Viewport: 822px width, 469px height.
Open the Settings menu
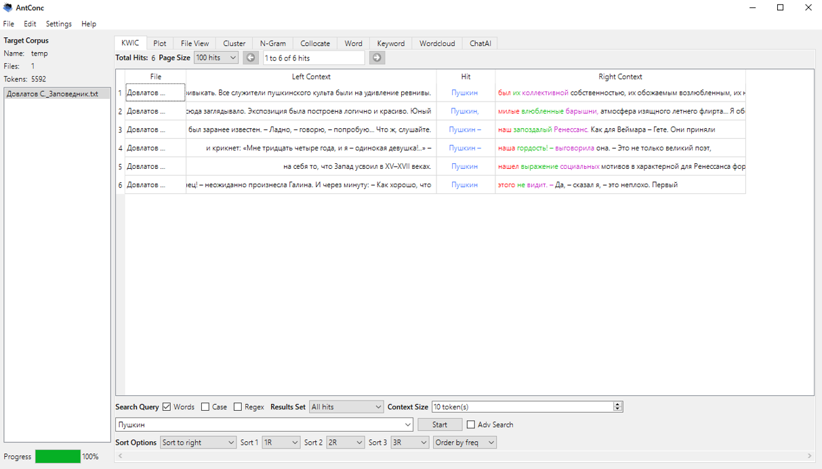[x=59, y=24]
